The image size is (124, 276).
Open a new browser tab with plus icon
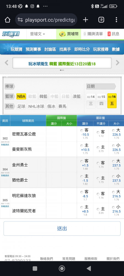click(85, 20)
